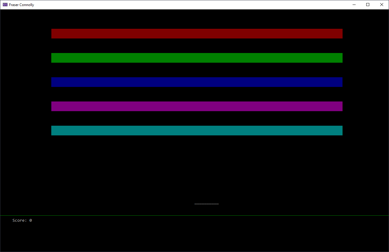This screenshot has width=389, height=252.
Task: Minimize the Fraser Connolly console window
Action: pyautogui.click(x=354, y=5)
